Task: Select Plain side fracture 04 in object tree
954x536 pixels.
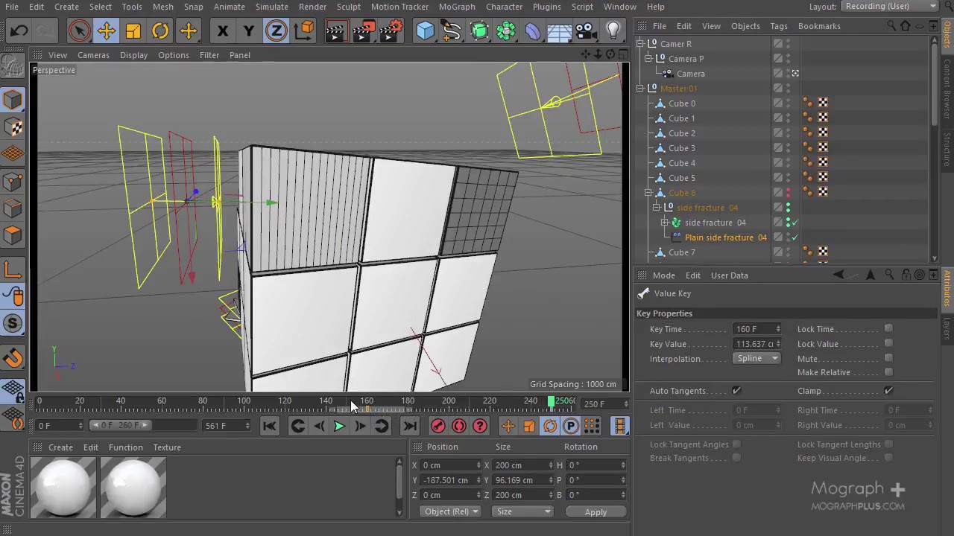Action: [x=725, y=237]
